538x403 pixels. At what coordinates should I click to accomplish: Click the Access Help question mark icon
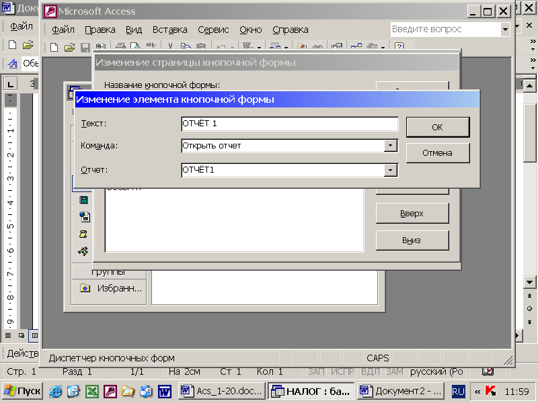tap(399, 46)
